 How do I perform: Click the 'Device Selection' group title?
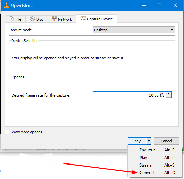(25, 41)
